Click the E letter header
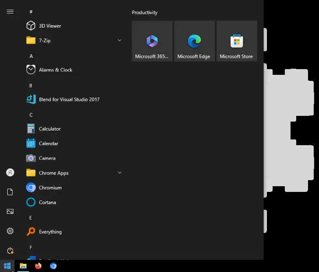319x272 pixels. [31, 218]
